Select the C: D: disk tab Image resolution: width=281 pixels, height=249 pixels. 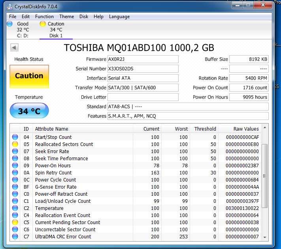coord(23,30)
